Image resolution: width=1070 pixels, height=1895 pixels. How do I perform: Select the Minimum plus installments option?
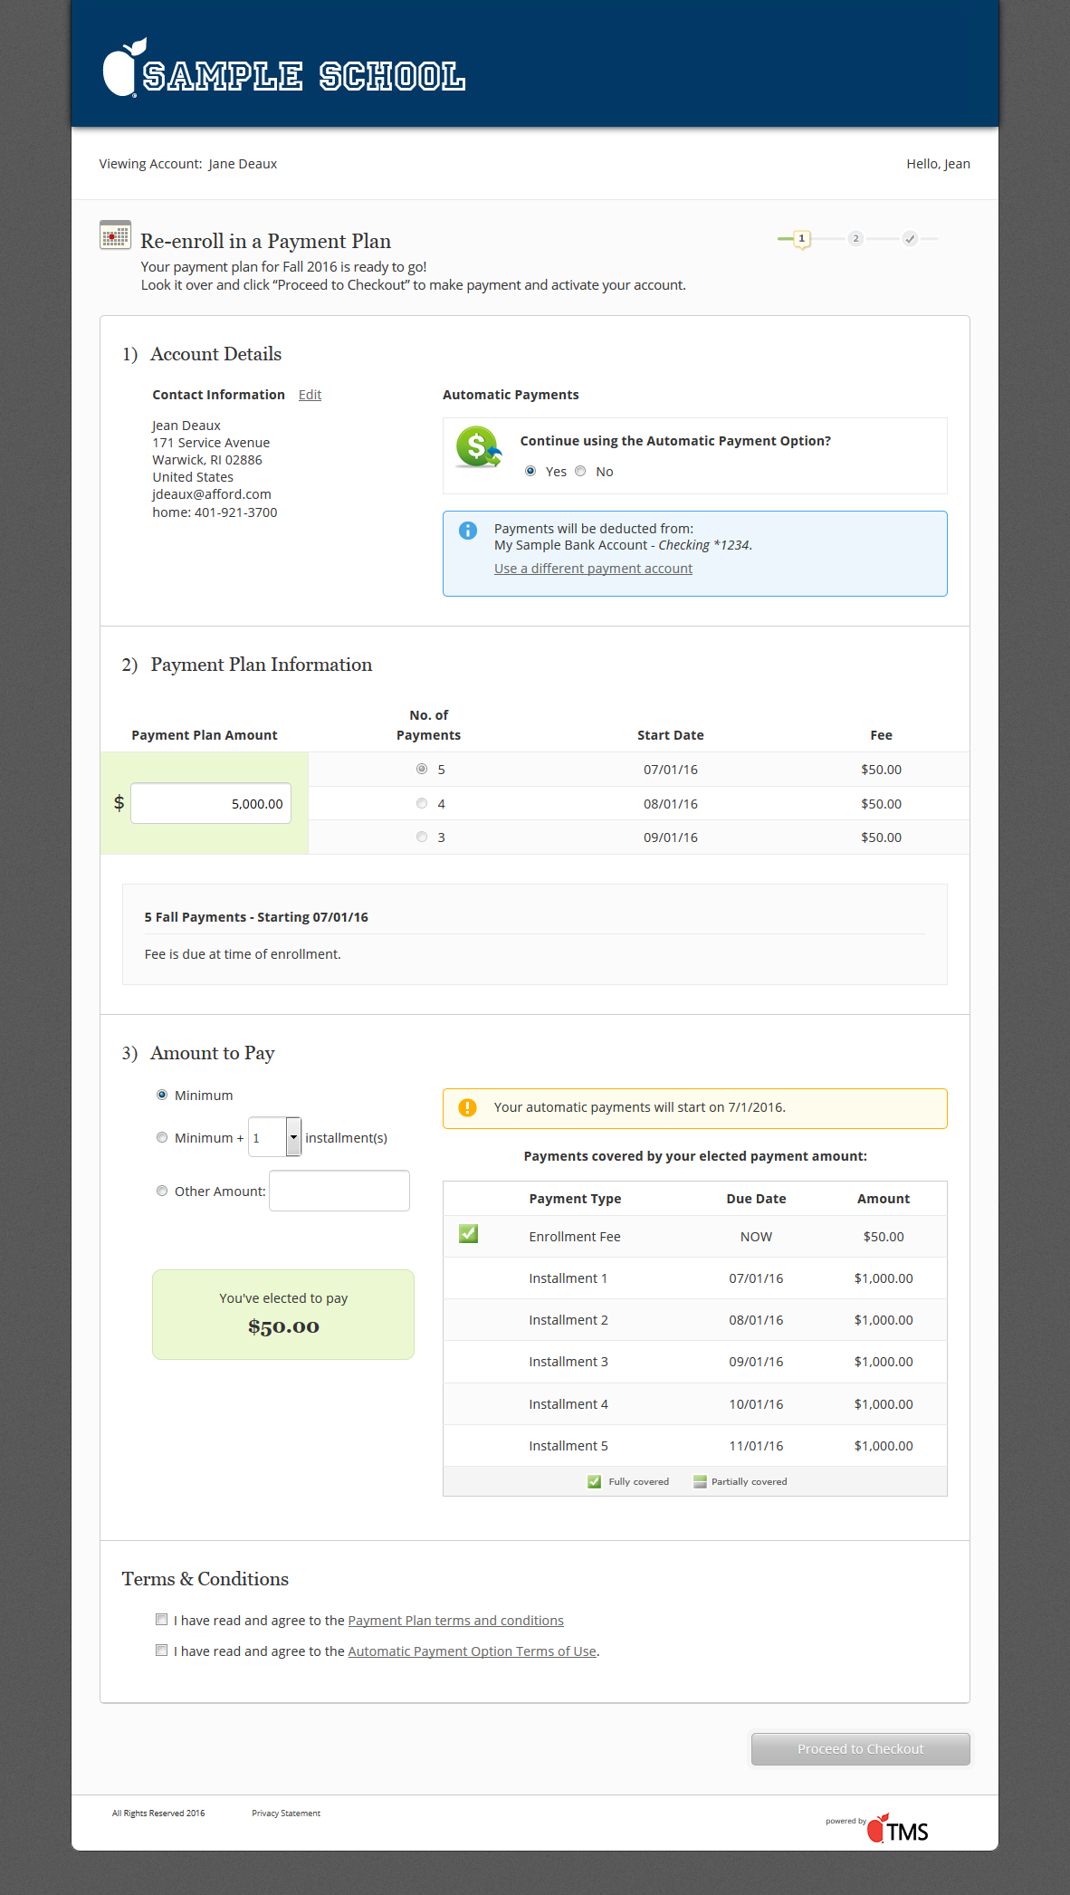click(162, 1137)
